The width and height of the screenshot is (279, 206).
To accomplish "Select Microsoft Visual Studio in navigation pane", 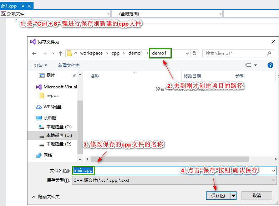I will (56, 87).
